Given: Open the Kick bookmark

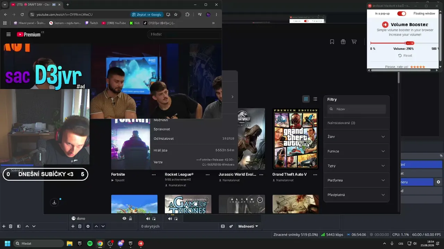Looking at the screenshot, I should (135, 23).
